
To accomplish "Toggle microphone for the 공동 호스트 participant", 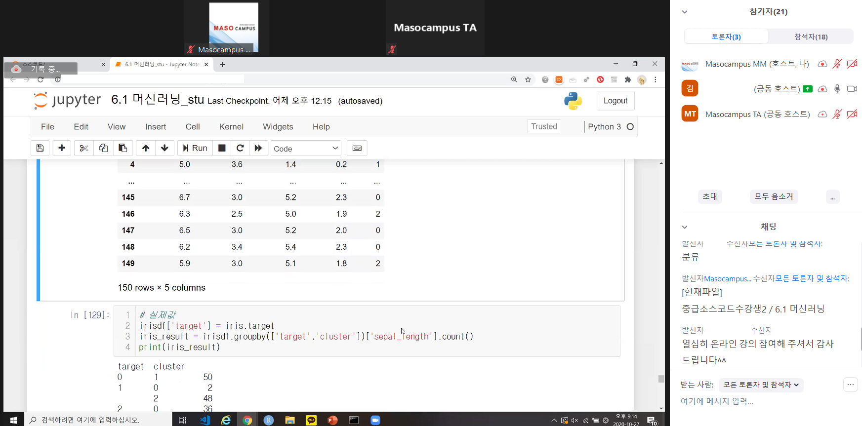I will pos(837,89).
